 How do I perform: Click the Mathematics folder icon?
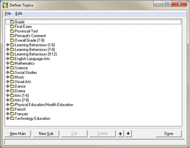(12, 63)
